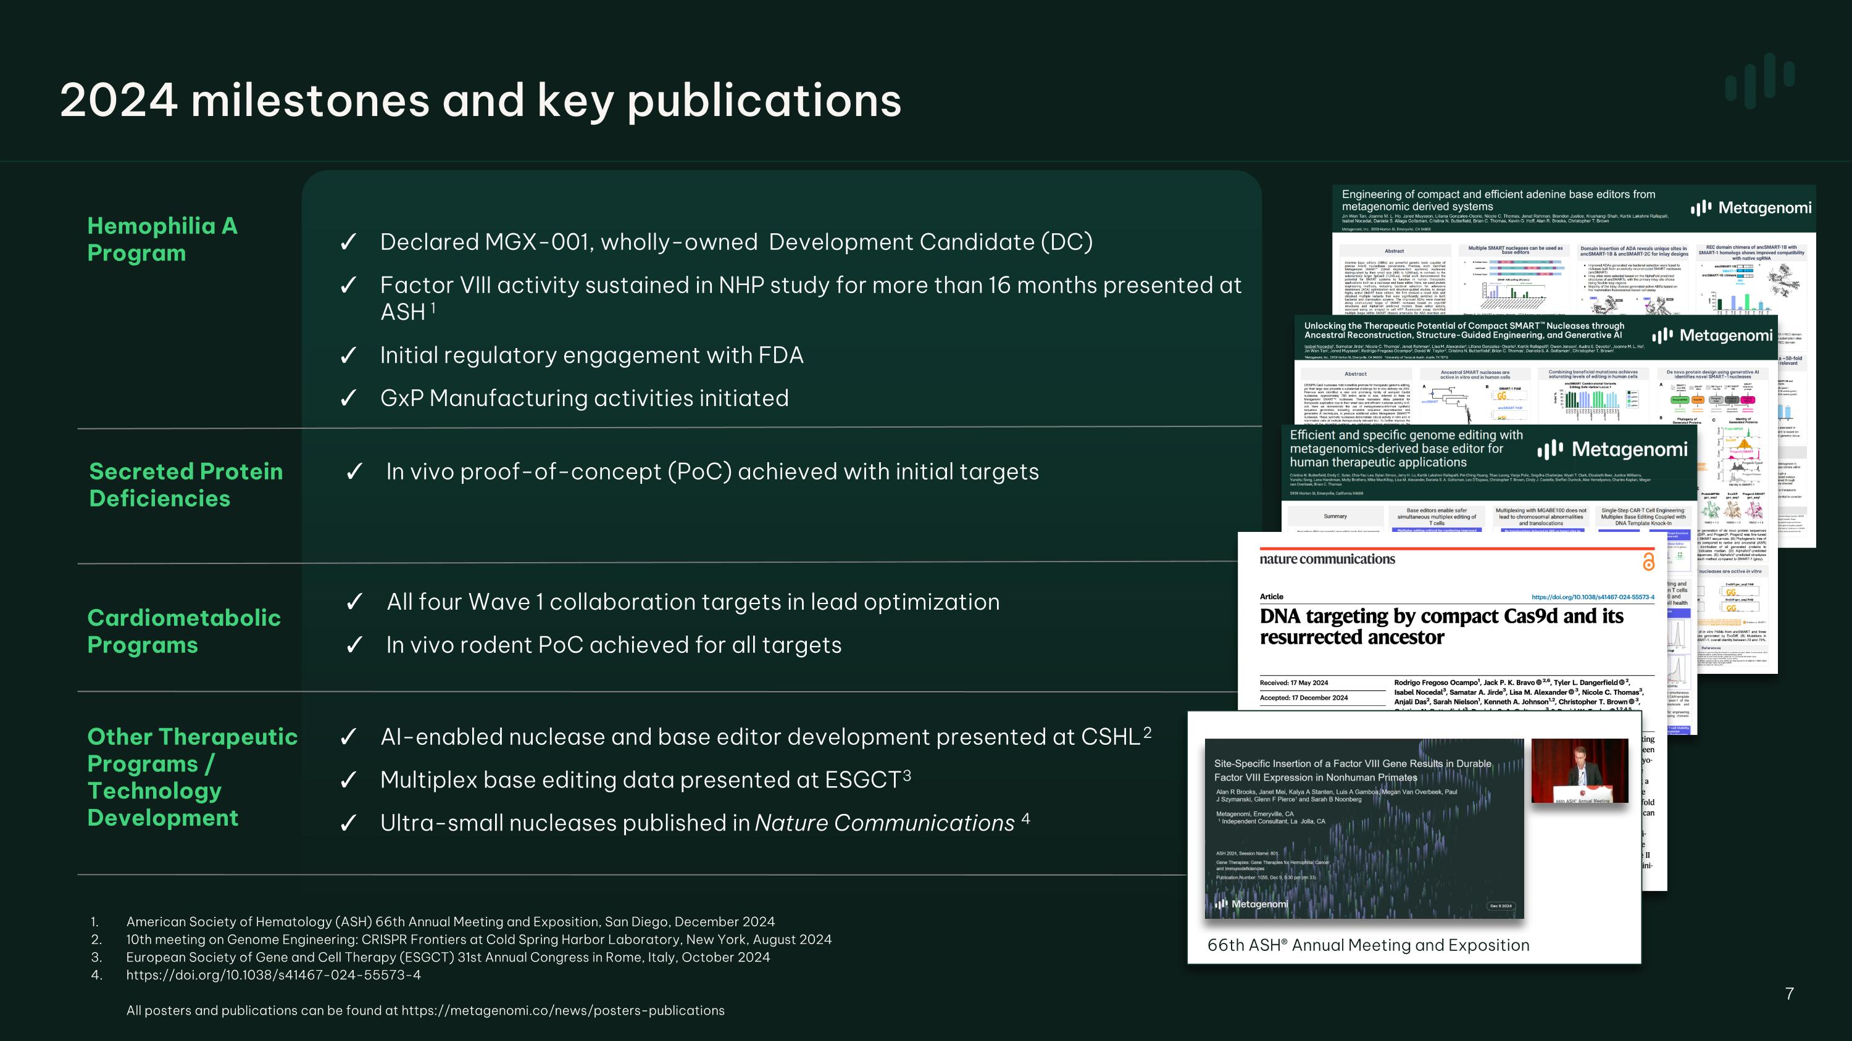Click the orange open-access icon on Nature Communications
1852x1041 pixels.
click(1650, 560)
